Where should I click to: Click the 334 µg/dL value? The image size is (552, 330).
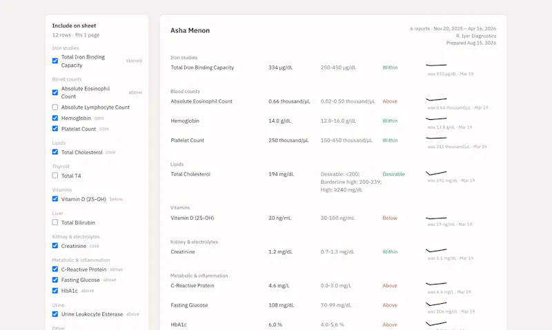[x=281, y=68]
